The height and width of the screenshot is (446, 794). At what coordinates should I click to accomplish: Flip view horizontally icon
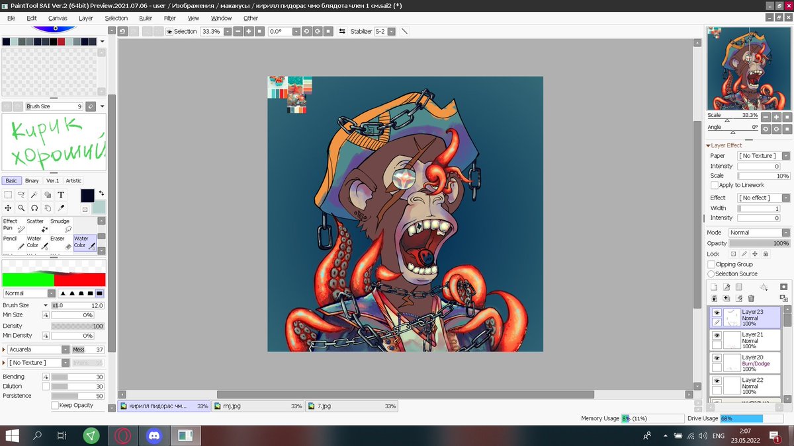pyautogui.click(x=342, y=31)
